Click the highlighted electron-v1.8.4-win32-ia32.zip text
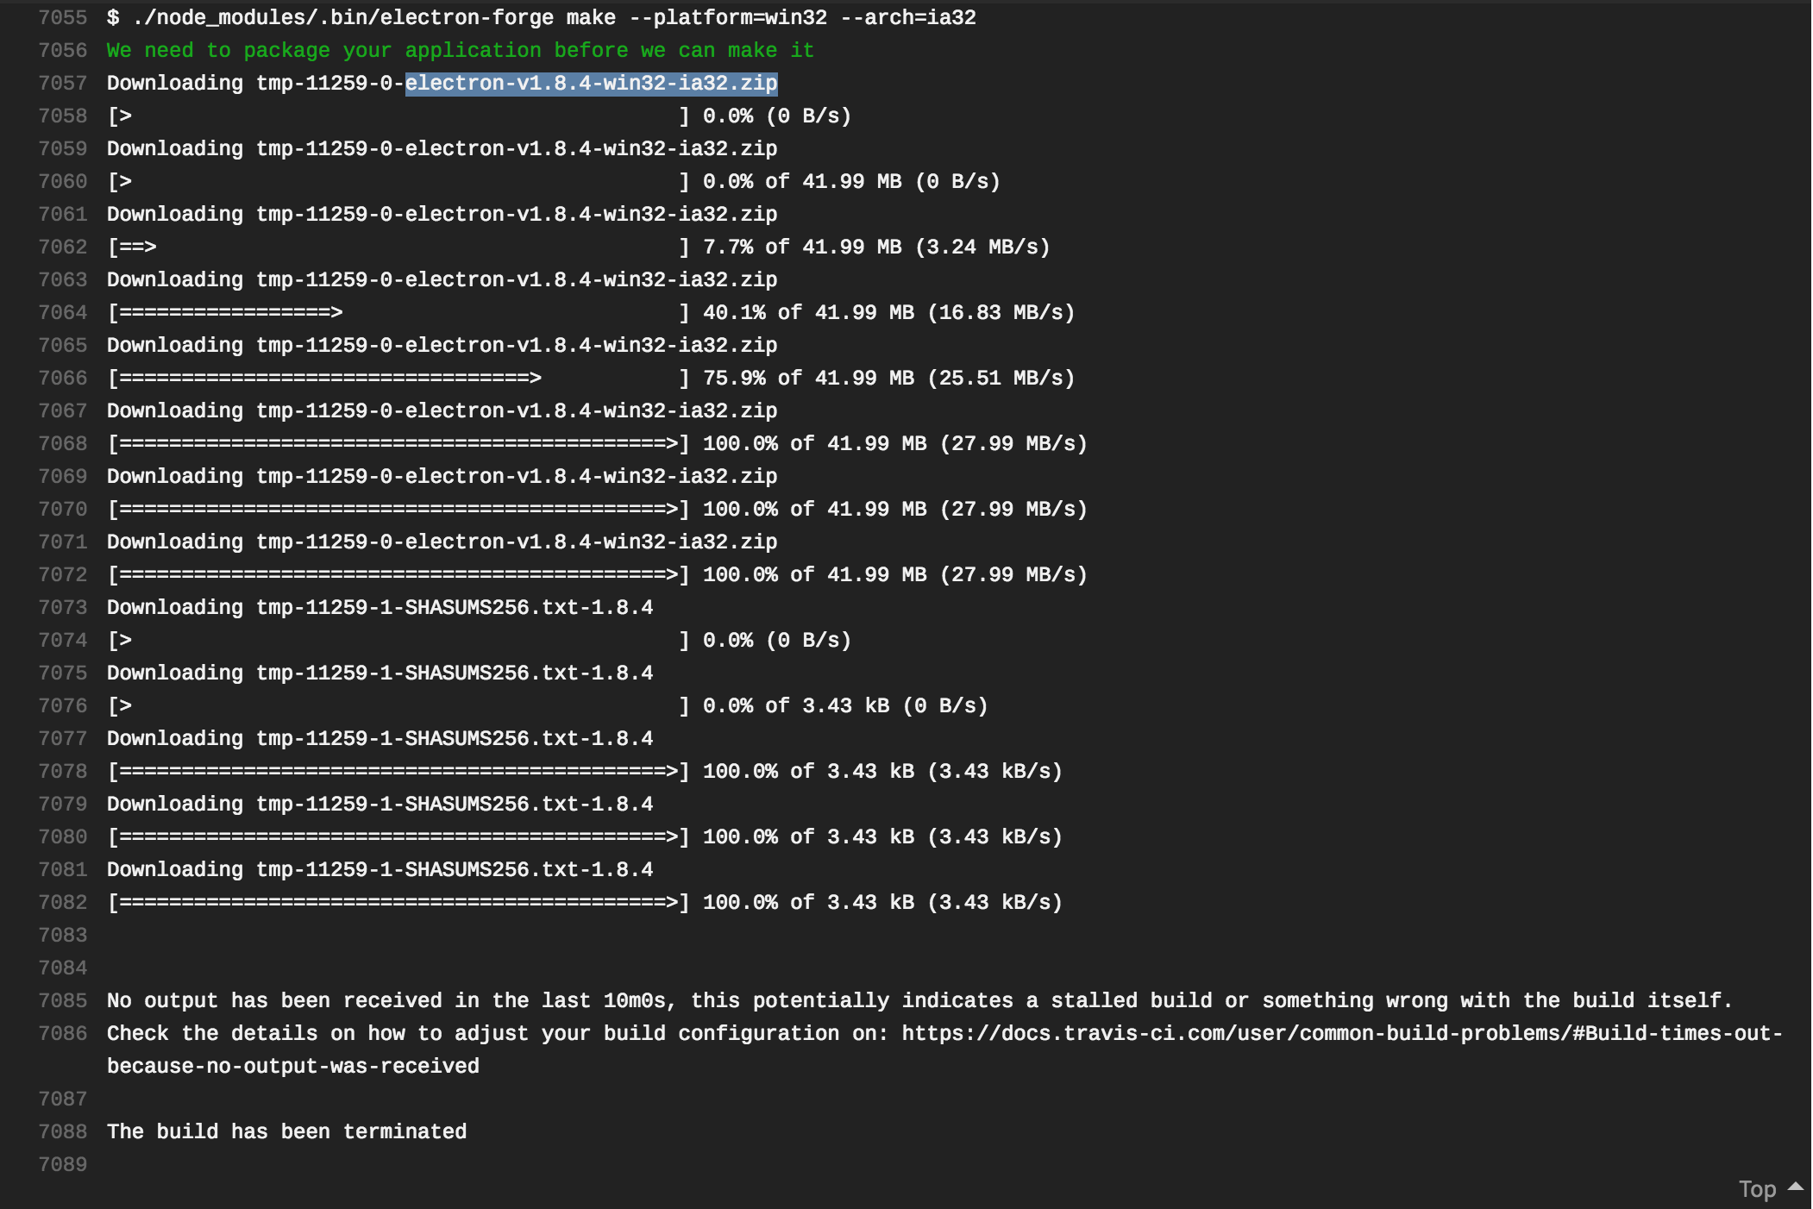The height and width of the screenshot is (1209, 1813). click(591, 83)
